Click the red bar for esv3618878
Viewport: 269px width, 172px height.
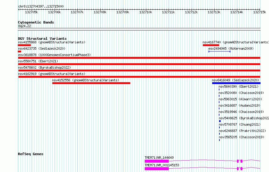tap(139, 58)
